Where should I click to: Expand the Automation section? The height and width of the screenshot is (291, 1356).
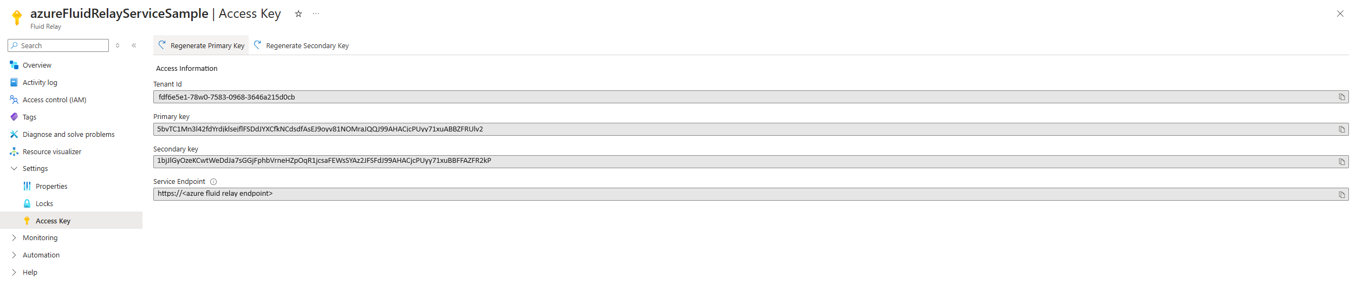pyautogui.click(x=14, y=255)
